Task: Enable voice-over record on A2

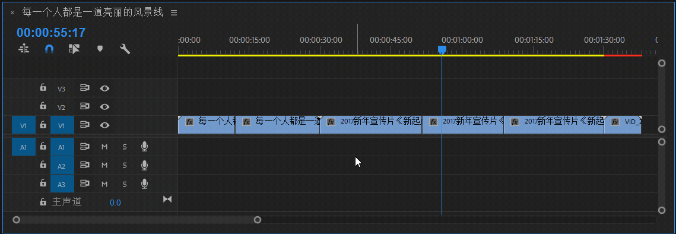Action: pos(144,165)
